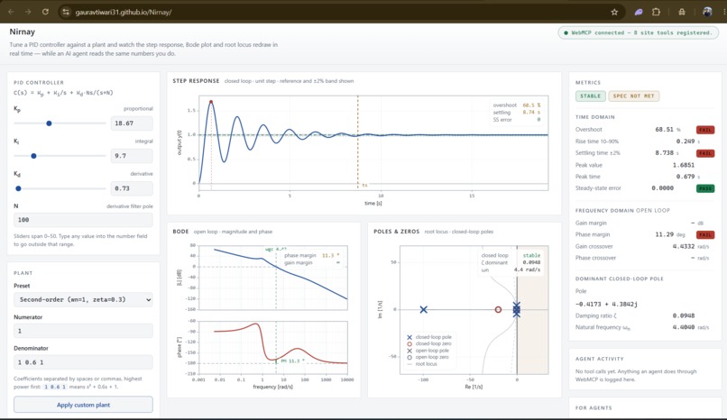Click the Phase margin FAIL badge
Viewport: 727px width, 420px height.
[x=705, y=234]
